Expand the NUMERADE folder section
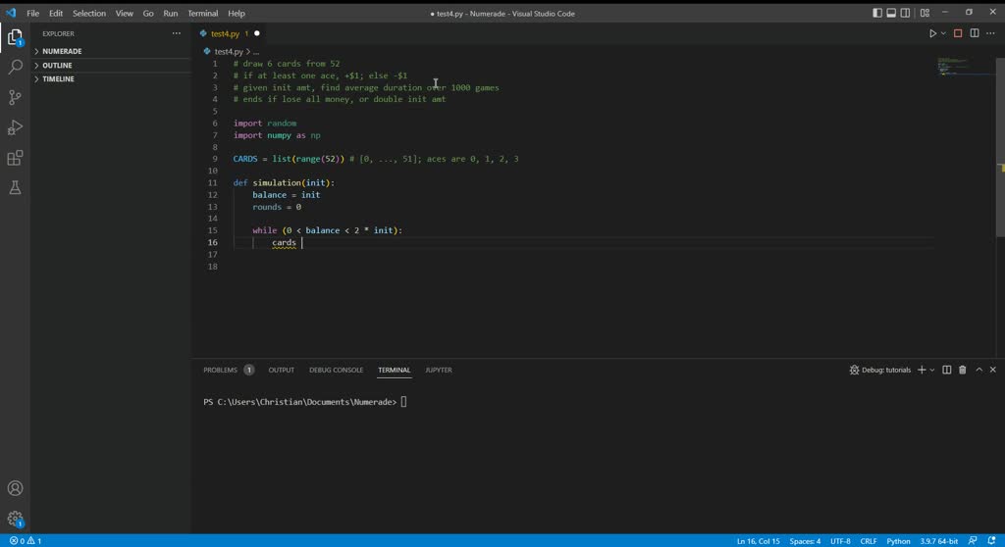 pyautogui.click(x=62, y=51)
